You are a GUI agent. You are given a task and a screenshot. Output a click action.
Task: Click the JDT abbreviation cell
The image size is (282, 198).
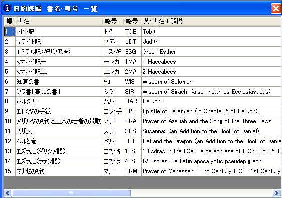[133, 42]
